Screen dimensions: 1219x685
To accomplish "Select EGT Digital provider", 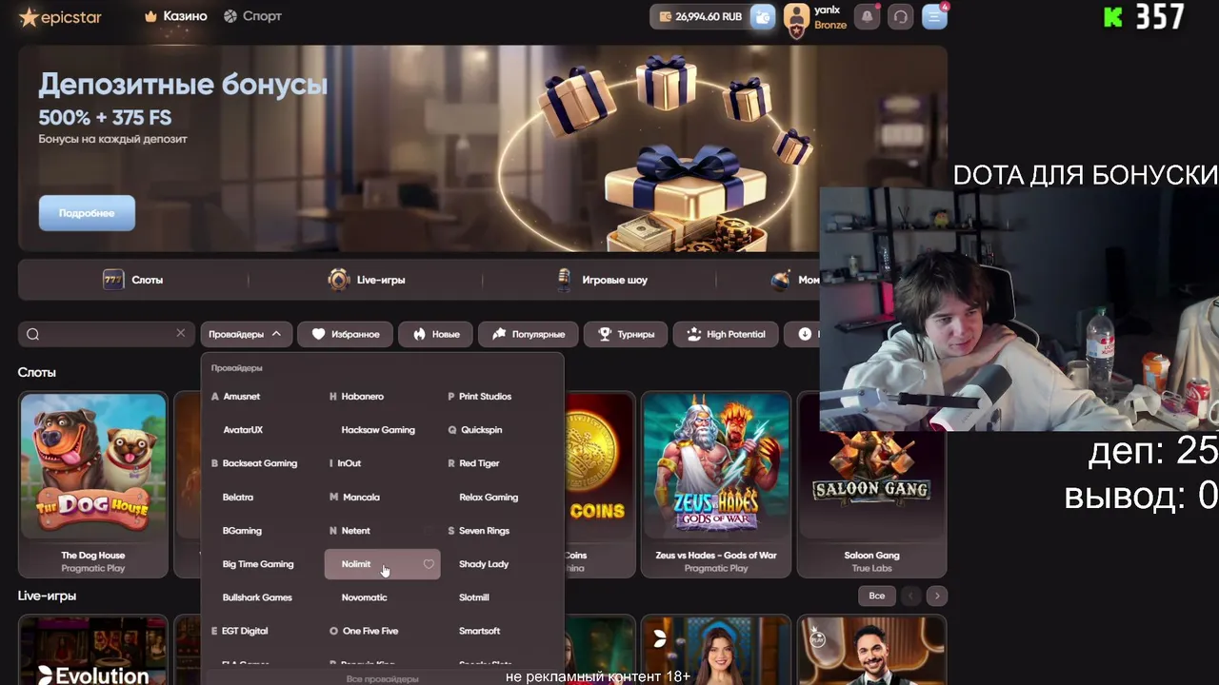I will point(245,631).
